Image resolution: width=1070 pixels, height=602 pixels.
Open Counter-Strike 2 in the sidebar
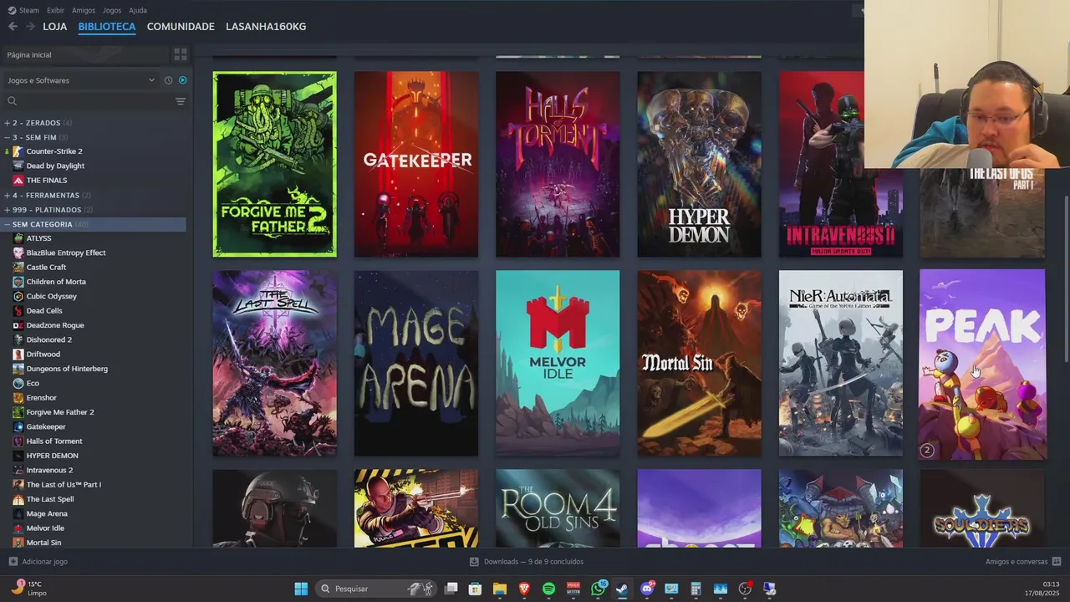[x=54, y=151]
